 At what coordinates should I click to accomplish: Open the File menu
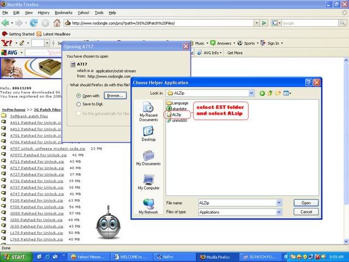pyautogui.click(x=5, y=13)
